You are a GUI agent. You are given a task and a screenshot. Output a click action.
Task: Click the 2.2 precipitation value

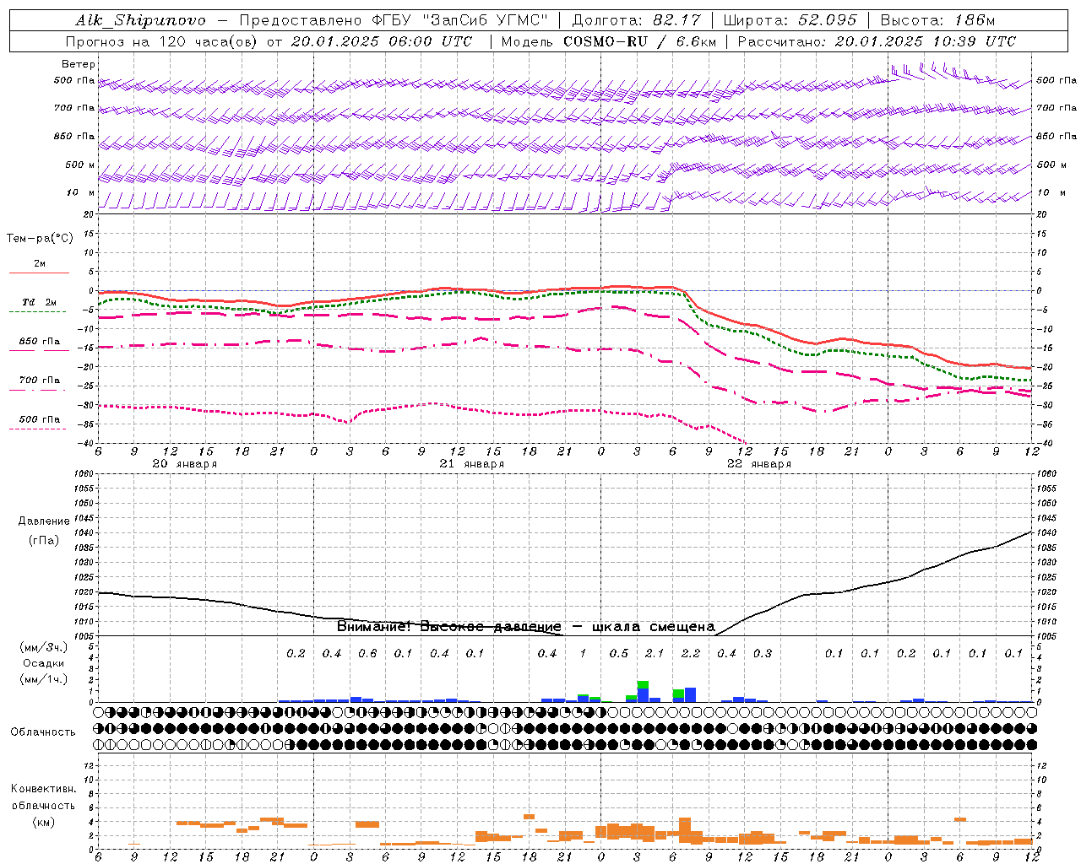(x=691, y=653)
